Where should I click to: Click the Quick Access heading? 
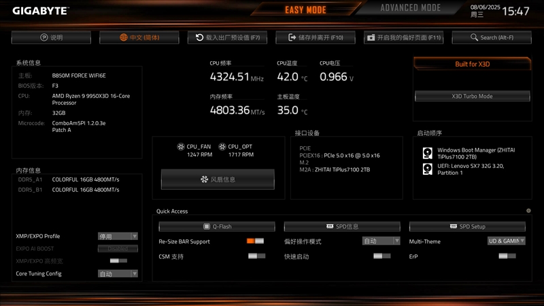(172, 211)
